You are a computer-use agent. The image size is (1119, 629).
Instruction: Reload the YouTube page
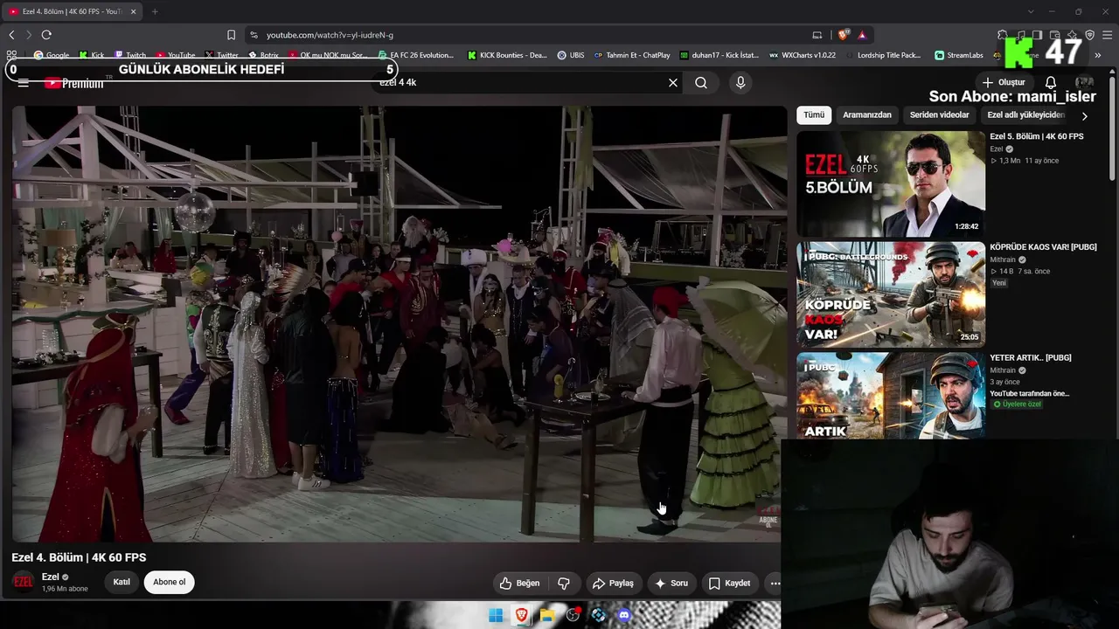click(46, 35)
